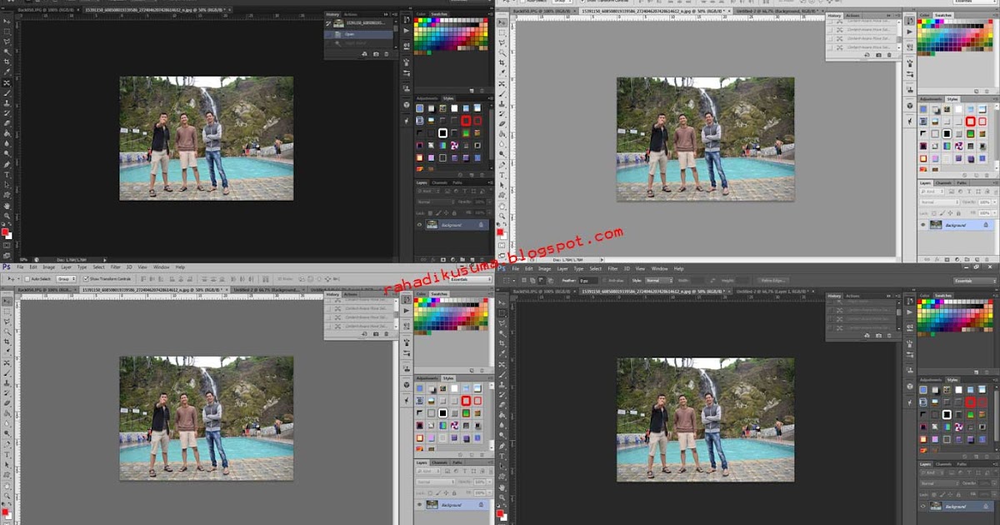The height and width of the screenshot is (525, 1000).
Task: Select the Move tool in bottom-left window
Action: click(7, 301)
